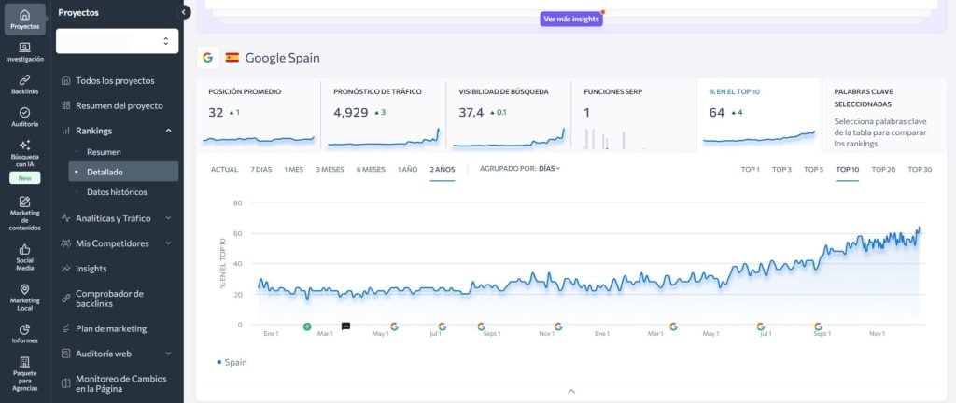Open the Auditoría icon
The width and height of the screenshot is (956, 403).
(24, 113)
